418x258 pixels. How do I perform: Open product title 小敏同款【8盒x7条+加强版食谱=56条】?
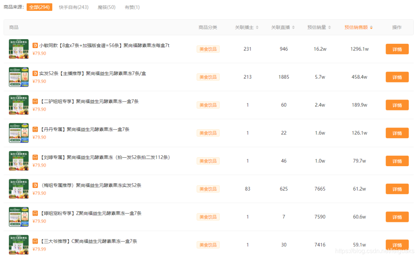(x=104, y=45)
